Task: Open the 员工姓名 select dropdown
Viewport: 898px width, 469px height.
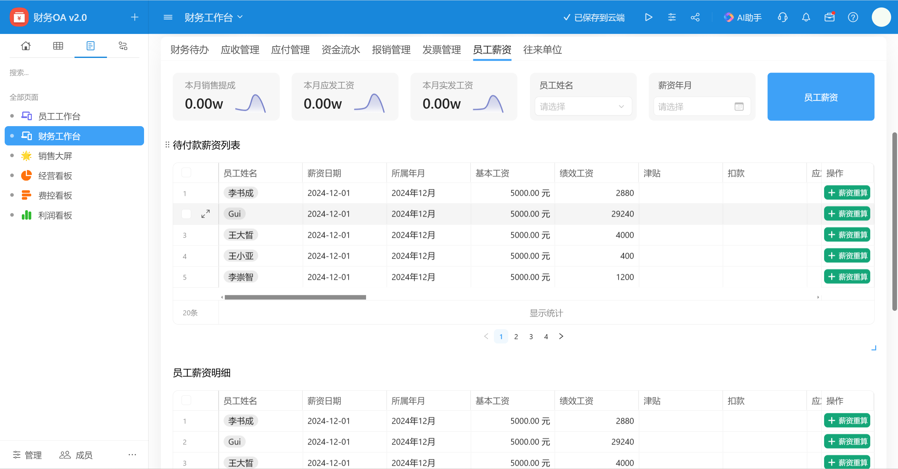Action: click(x=583, y=106)
